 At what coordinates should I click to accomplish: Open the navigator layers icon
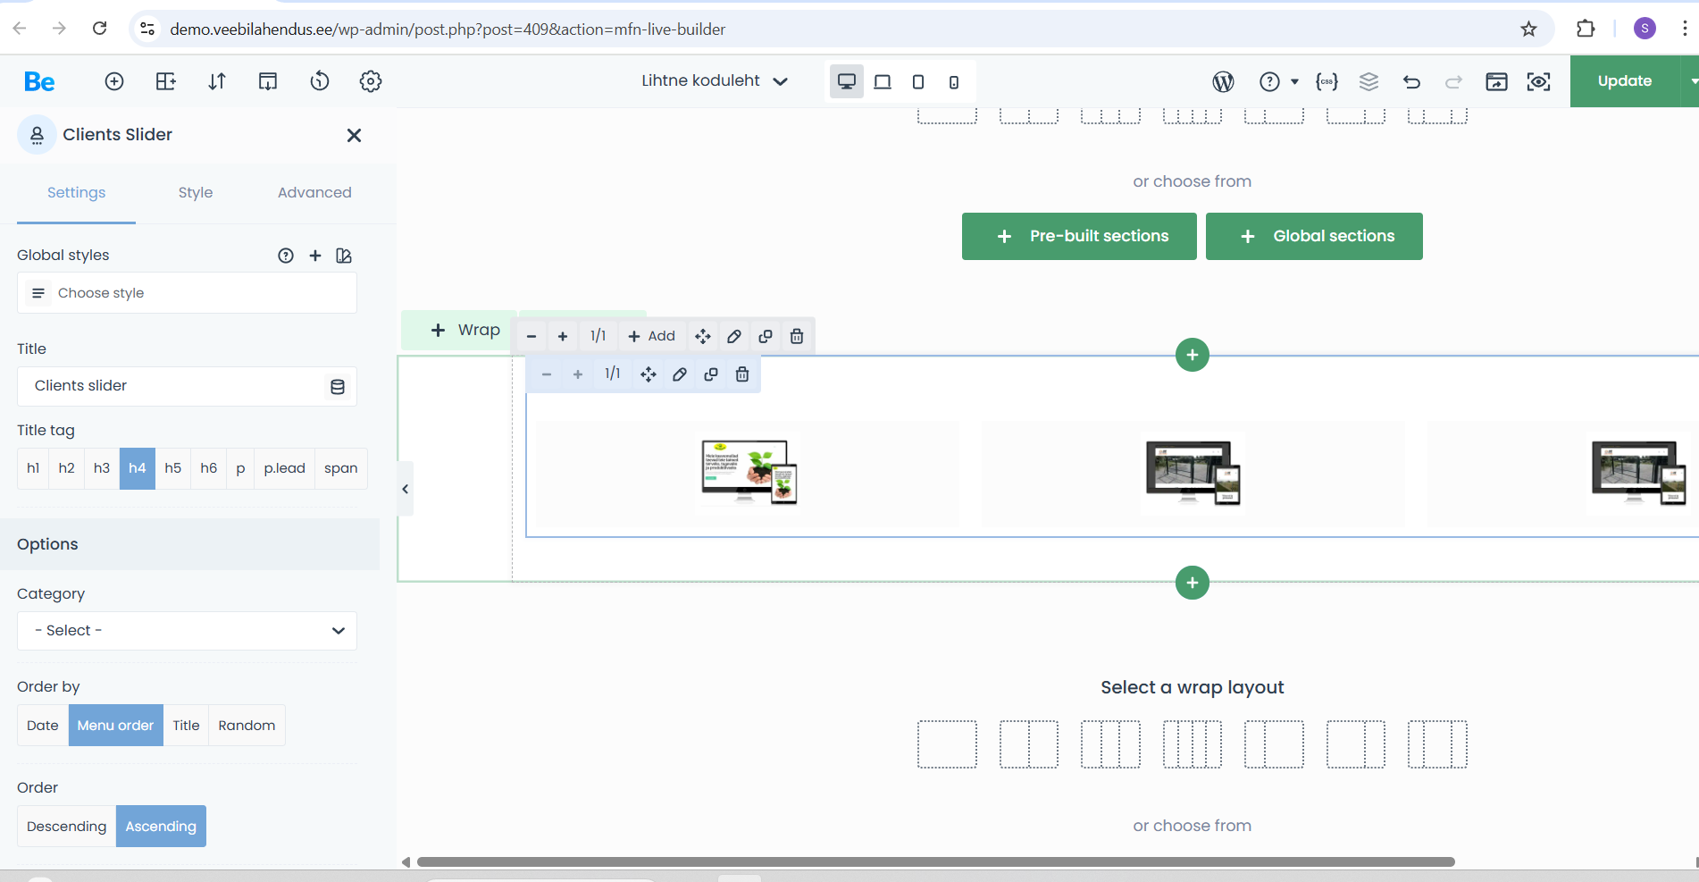(1368, 81)
